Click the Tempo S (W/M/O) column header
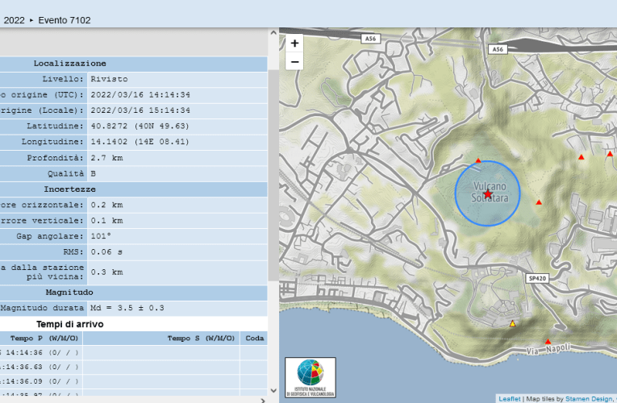This screenshot has width=617, height=403. pyautogui.click(x=202, y=339)
